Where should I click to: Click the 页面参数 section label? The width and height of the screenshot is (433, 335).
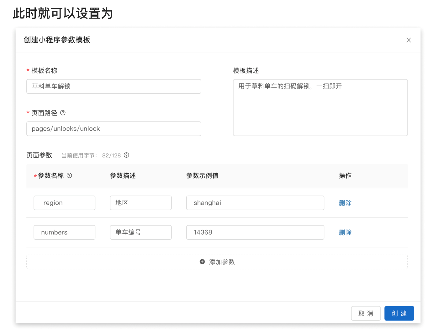tap(39, 155)
